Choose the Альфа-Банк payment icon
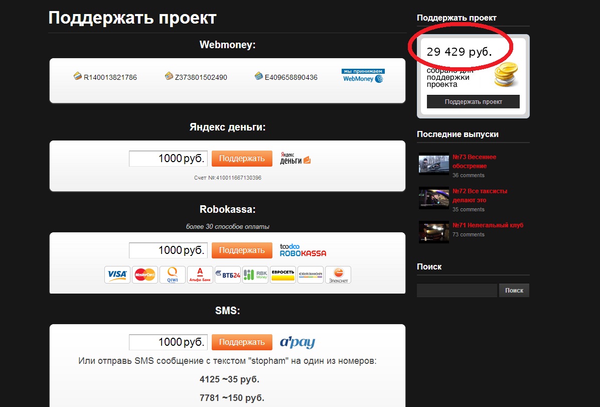600x407 pixels. (200, 275)
